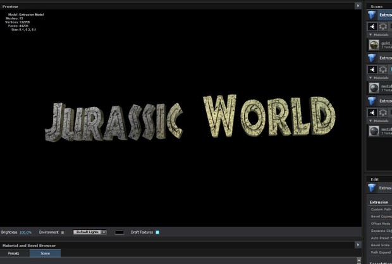The height and width of the screenshot is (264, 392).
Task: Click the Bevel Copies property row
Action: [379, 217]
